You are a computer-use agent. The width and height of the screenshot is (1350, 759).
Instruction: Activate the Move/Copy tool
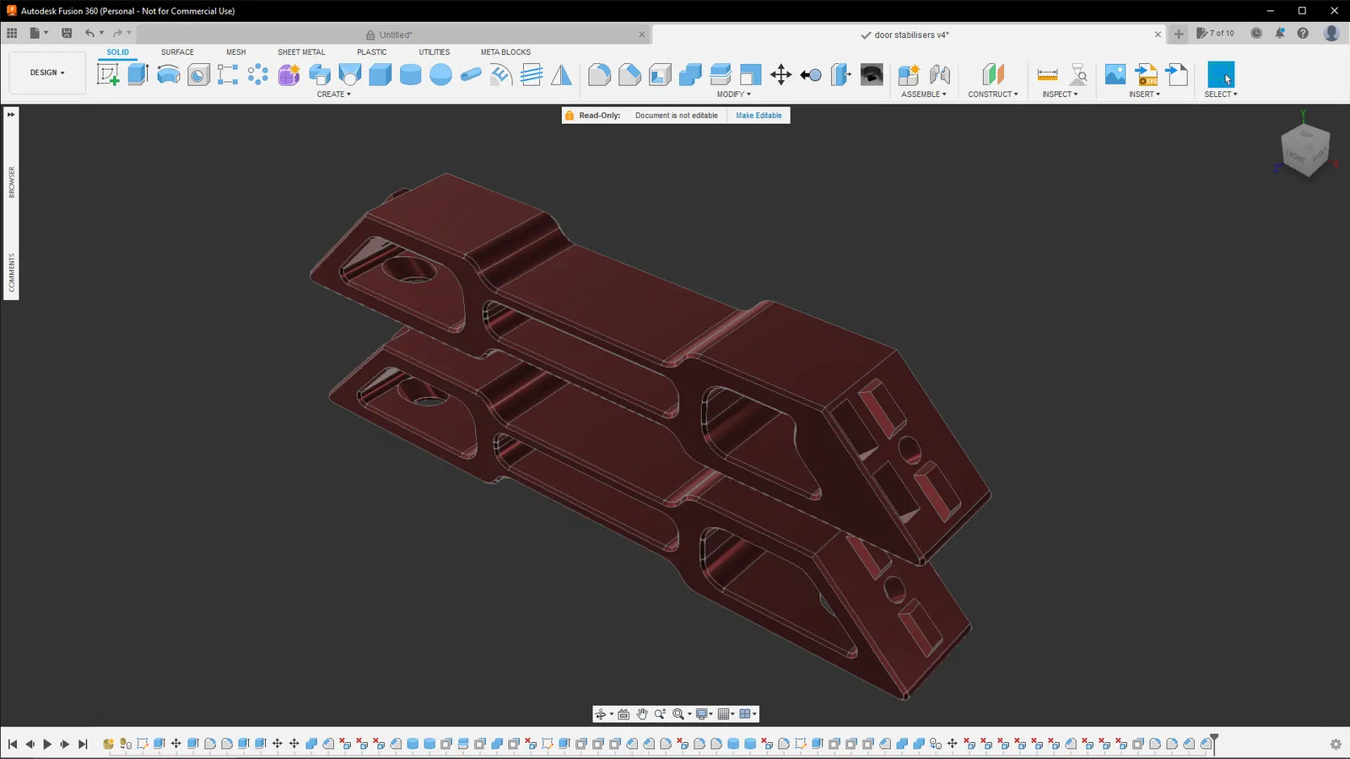780,74
